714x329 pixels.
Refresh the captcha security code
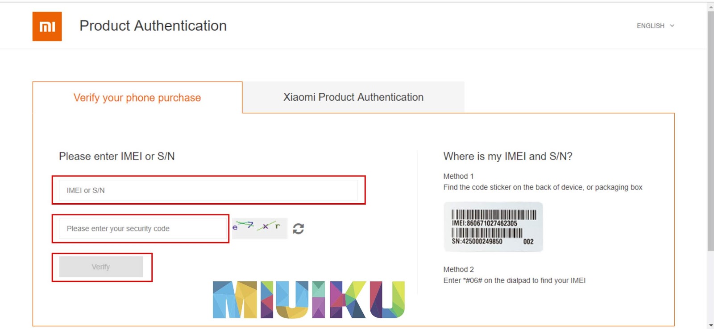pos(299,228)
